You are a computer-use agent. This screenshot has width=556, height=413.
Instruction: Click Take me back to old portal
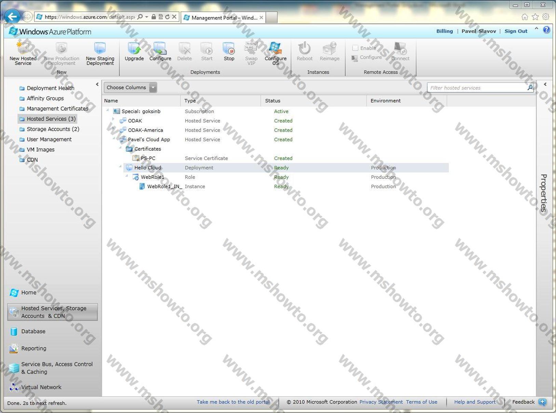(x=233, y=402)
